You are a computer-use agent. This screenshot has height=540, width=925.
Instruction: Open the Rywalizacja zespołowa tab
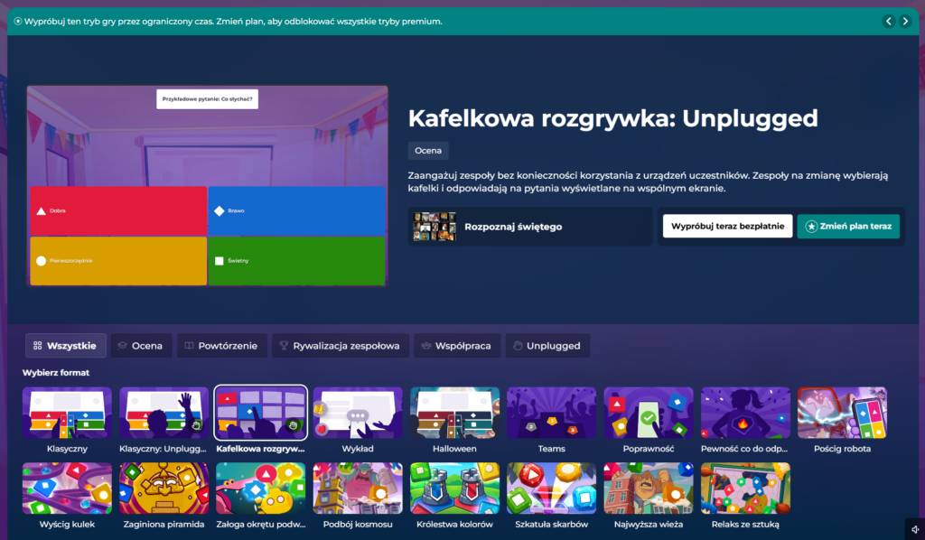[x=341, y=346]
